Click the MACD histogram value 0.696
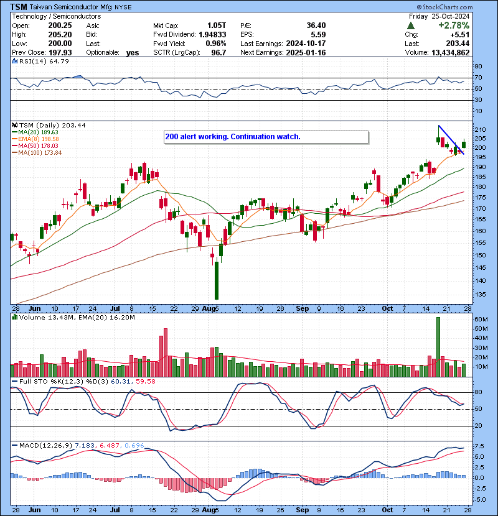This screenshot has height=516, width=498. pos(134,446)
